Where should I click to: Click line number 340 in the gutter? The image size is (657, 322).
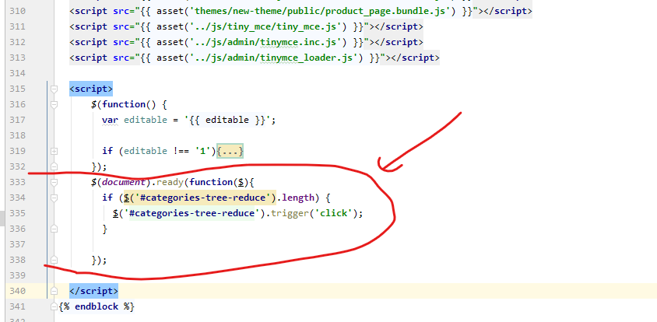tap(17, 291)
